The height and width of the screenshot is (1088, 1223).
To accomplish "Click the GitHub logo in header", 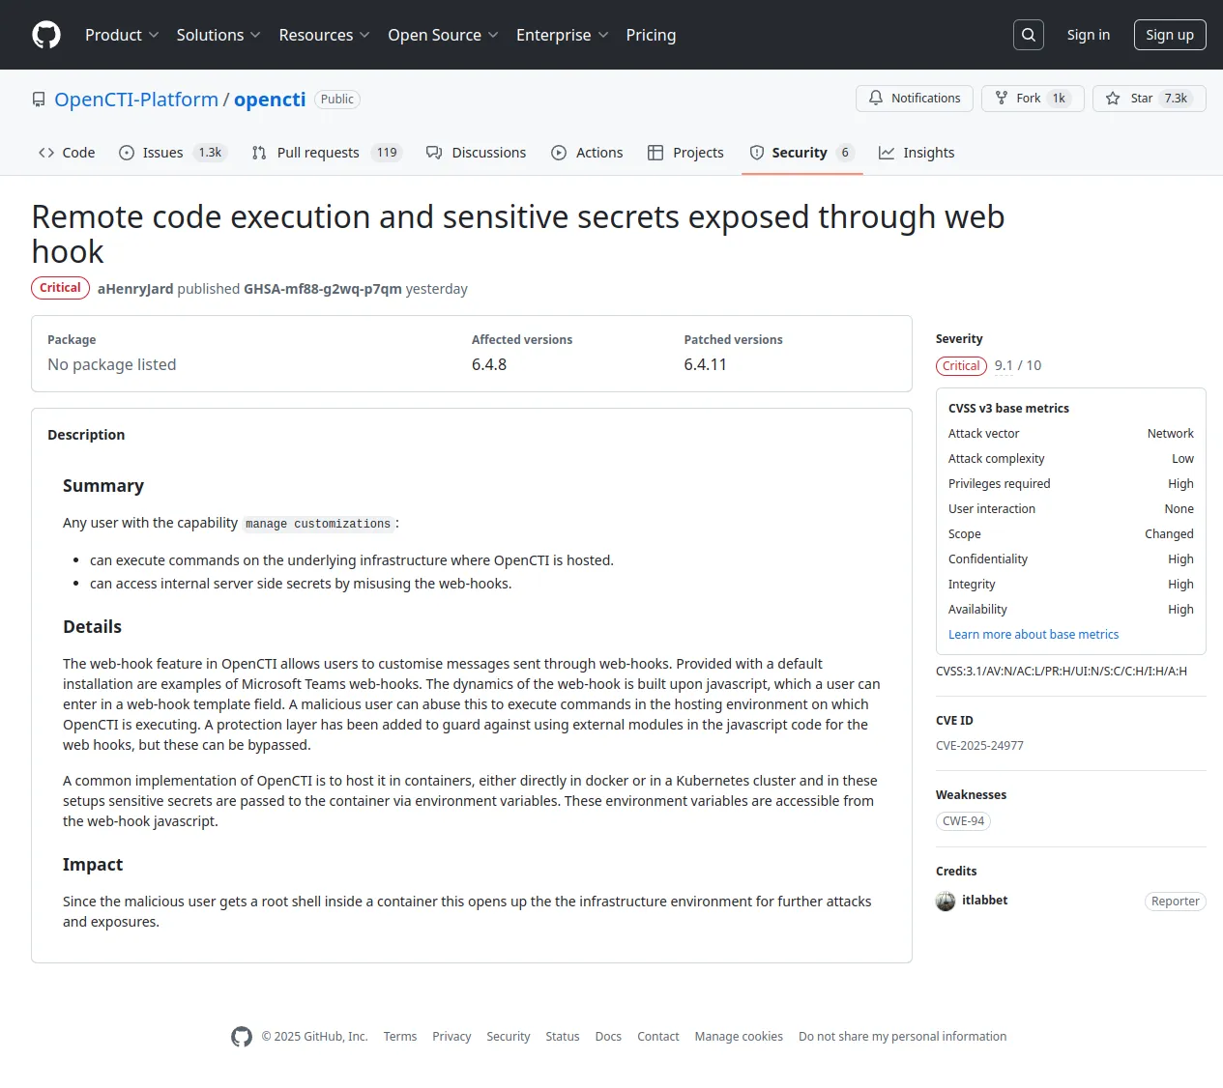I will (46, 35).
